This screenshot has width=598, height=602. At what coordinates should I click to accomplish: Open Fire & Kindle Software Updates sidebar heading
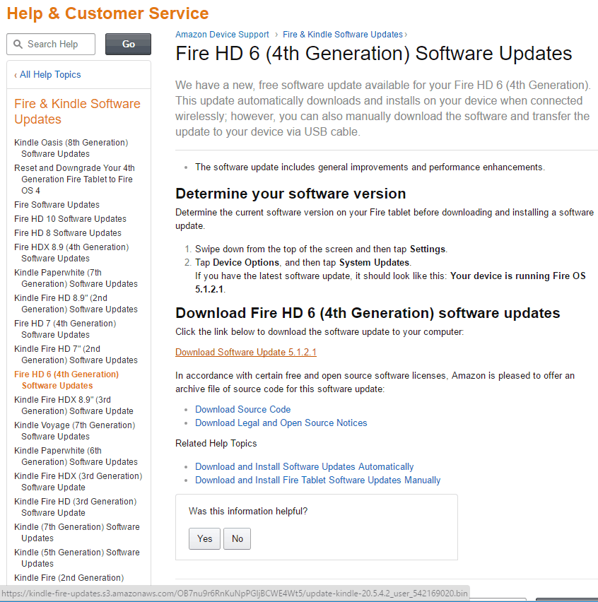tap(77, 112)
